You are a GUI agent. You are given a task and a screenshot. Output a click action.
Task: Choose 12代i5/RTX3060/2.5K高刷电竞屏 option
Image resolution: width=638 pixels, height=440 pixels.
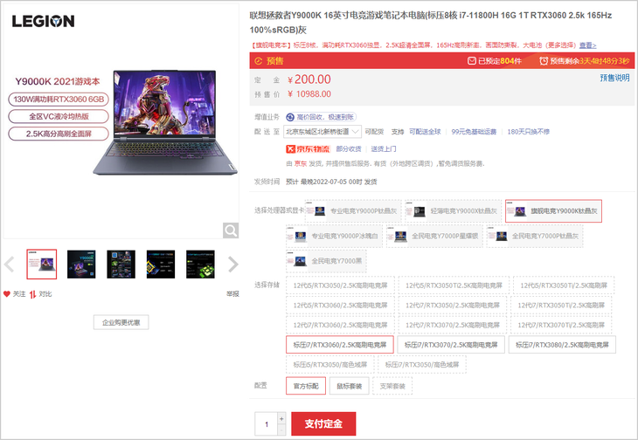(x=340, y=305)
